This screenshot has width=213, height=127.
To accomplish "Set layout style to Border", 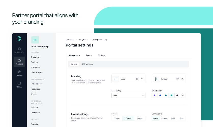I will click(156, 118).
